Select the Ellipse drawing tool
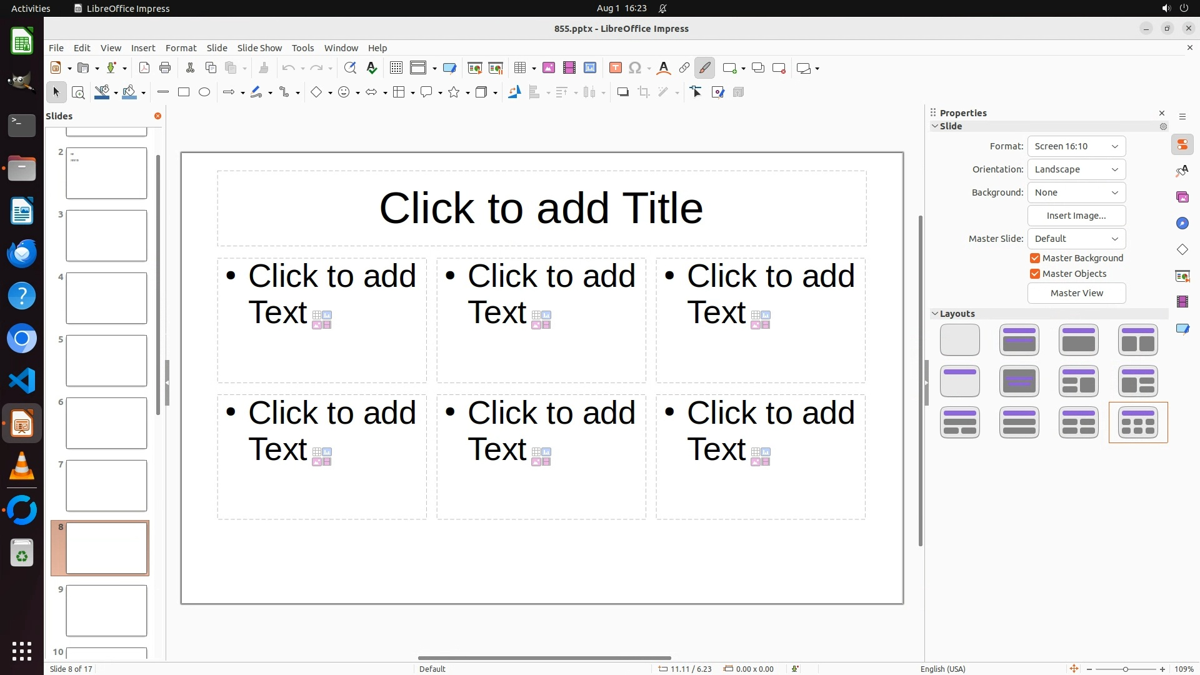Screen dimensions: 1200x675 pos(204,92)
